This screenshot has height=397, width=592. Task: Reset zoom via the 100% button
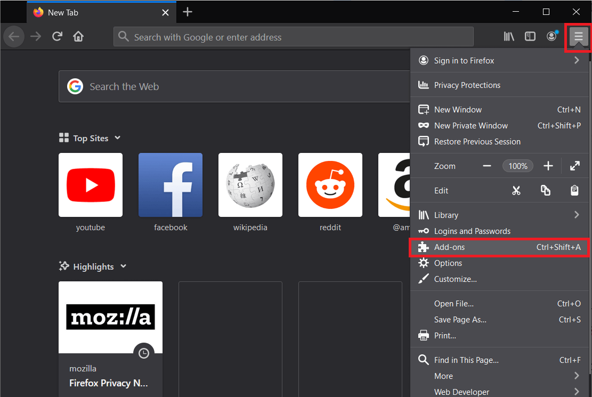(517, 166)
